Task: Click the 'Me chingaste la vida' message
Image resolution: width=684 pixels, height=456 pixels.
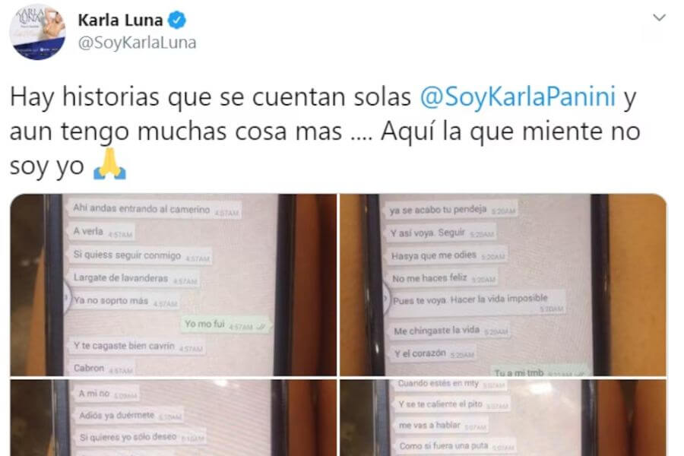Action: [450, 331]
